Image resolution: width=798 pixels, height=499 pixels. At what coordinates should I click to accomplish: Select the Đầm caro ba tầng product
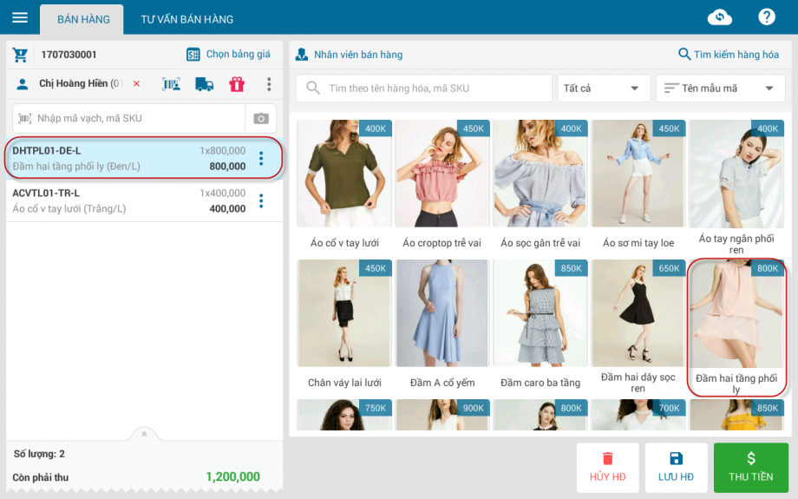pyautogui.click(x=540, y=325)
